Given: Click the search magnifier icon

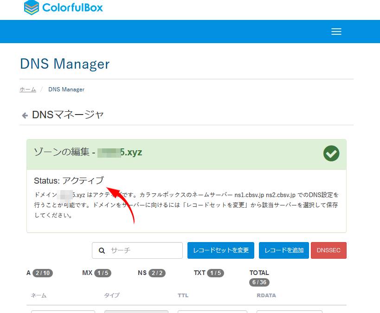Looking at the screenshot, I should pos(102,250).
